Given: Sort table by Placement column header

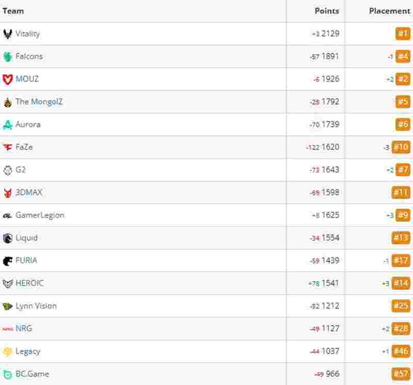Looking at the screenshot, I should tap(390, 11).
